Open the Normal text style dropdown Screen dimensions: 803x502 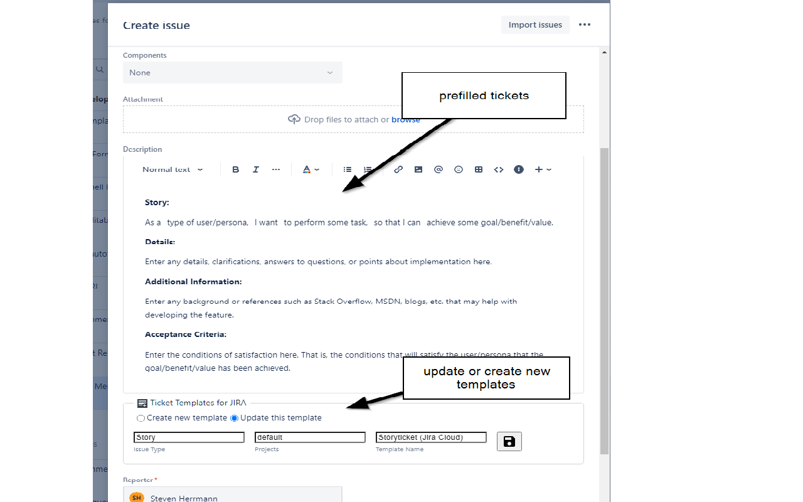(x=173, y=169)
